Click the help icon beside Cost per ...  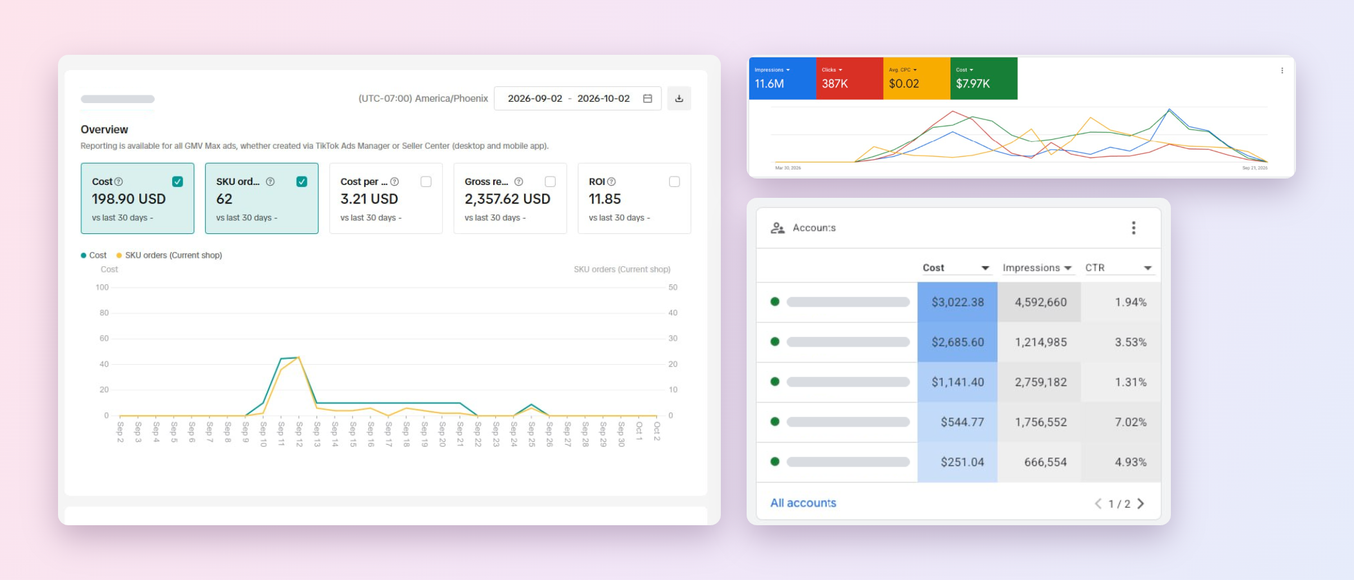(x=395, y=182)
